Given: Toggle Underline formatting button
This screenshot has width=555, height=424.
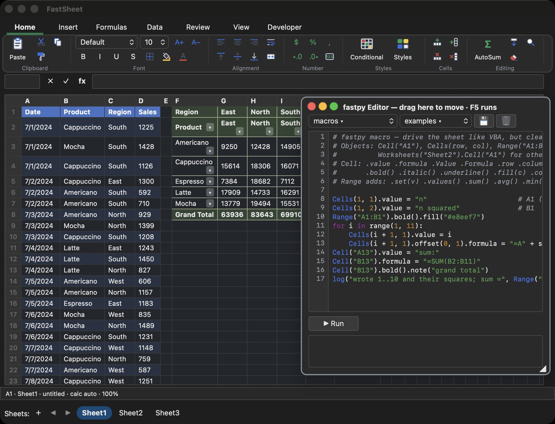Looking at the screenshot, I should [x=117, y=57].
